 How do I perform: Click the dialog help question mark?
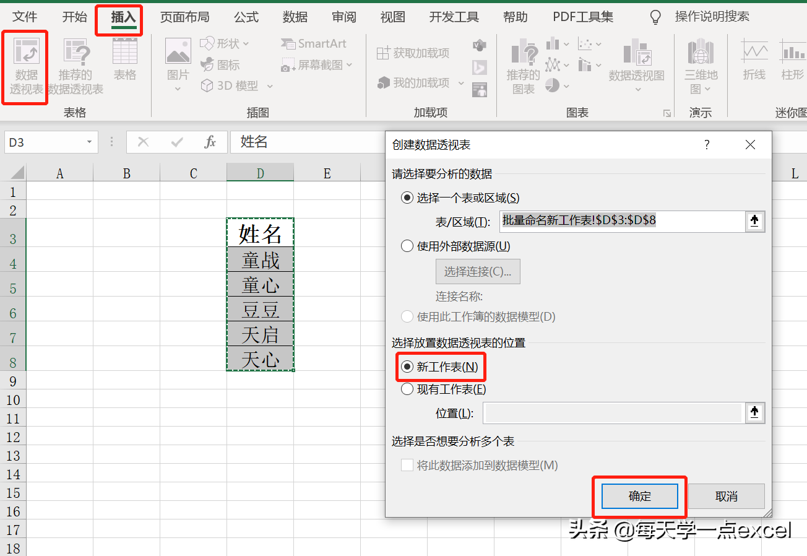pyautogui.click(x=707, y=145)
